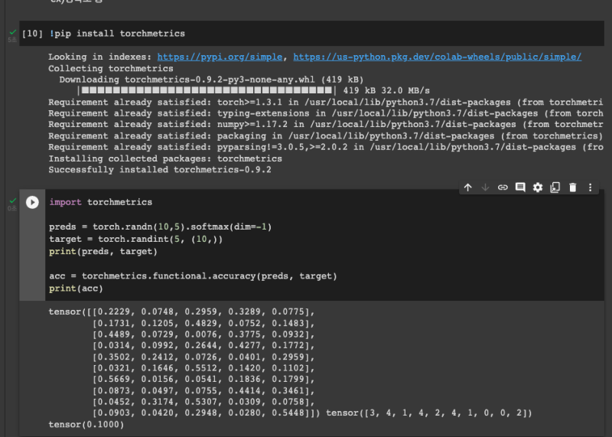
Task: Move cell up with arrow icon
Action: click(468, 188)
